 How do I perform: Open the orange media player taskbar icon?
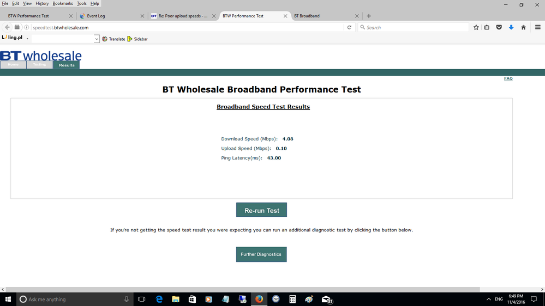pos(208,299)
